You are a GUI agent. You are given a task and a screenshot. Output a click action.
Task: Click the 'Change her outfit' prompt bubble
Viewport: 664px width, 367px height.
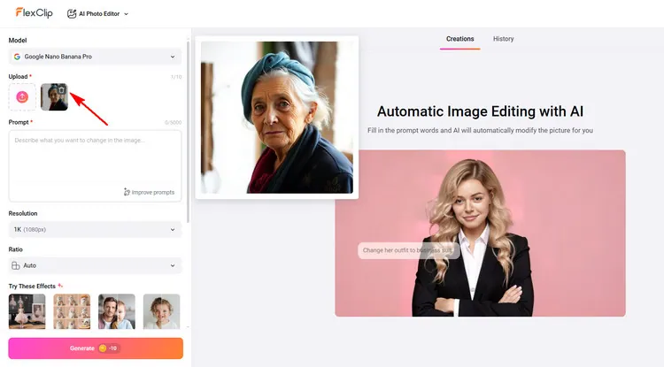click(408, 250)
